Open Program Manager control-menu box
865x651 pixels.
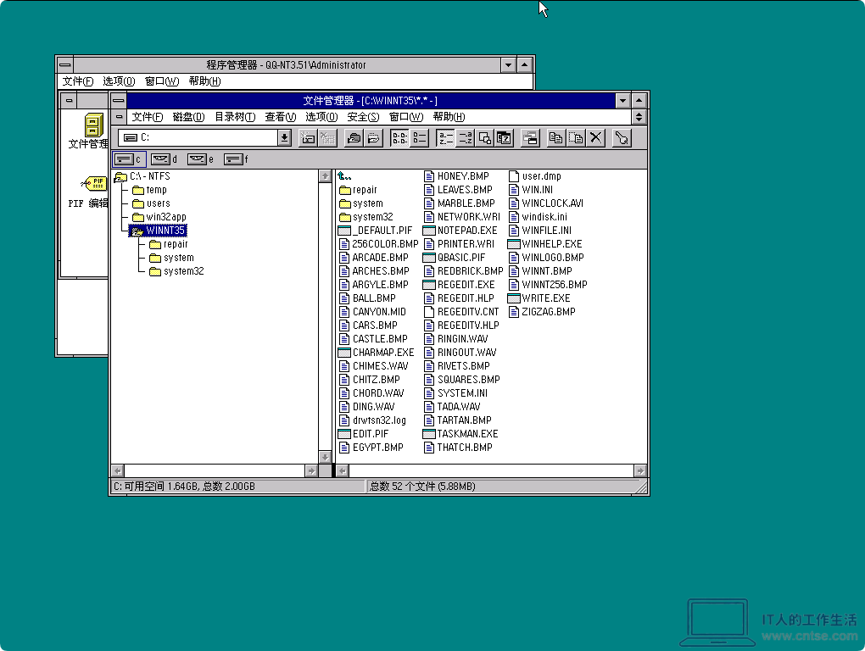tap(65, 65)
